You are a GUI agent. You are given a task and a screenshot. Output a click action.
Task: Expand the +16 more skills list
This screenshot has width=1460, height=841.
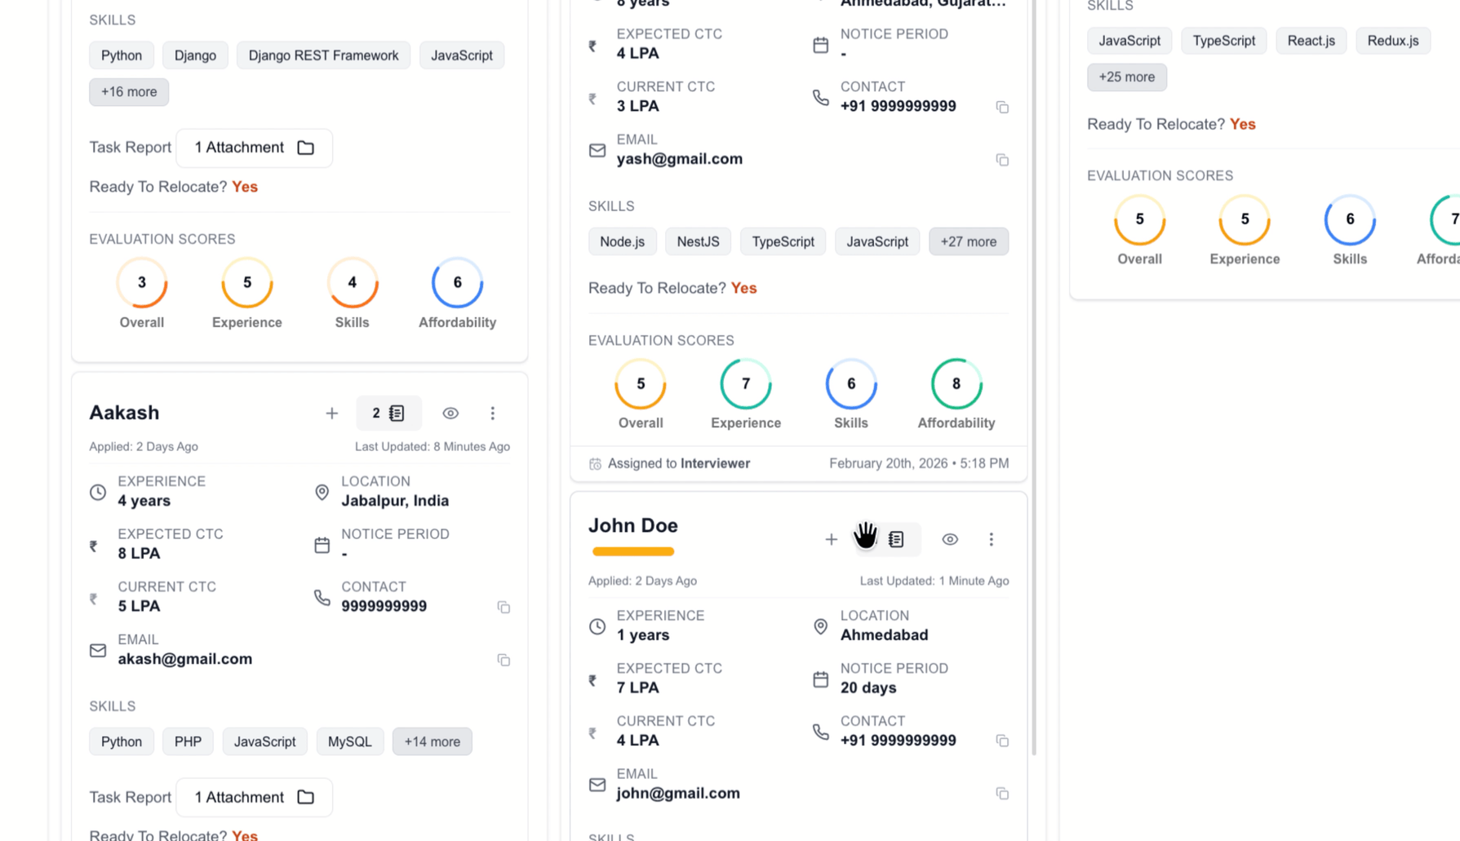click(x=129, y=92)
